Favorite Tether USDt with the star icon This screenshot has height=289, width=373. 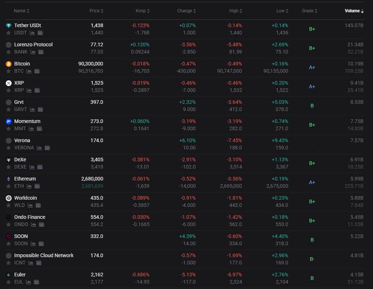[x=9, y=33]
